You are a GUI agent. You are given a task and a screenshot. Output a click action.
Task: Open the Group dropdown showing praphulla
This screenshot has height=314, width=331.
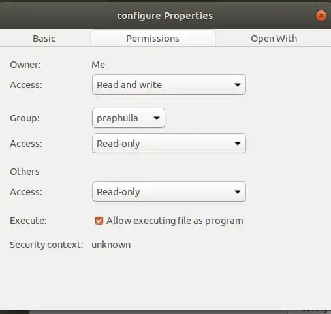[129, 118]
